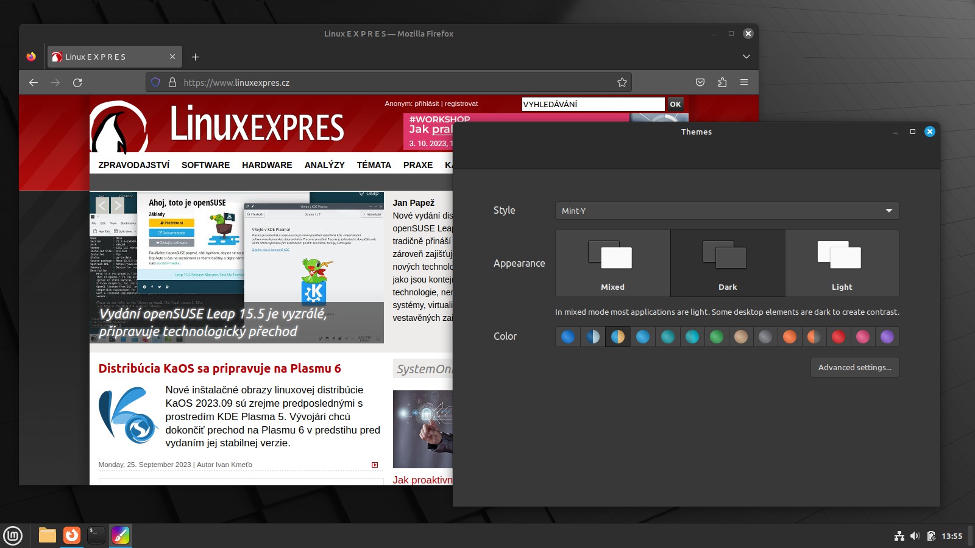Screen dimensions: 975x548
Task: Choose the solid blue color swatch
Action: pos(568,337)
